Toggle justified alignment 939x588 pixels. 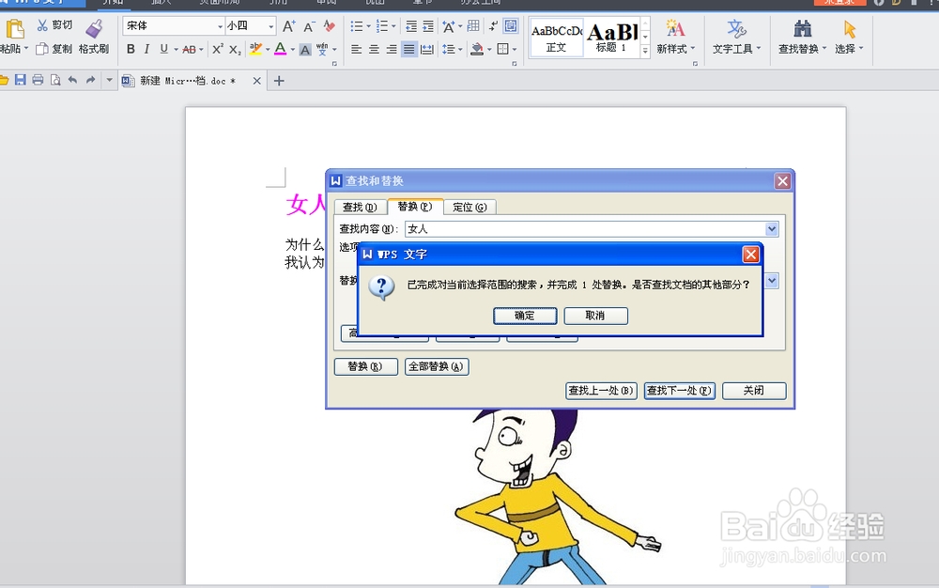tap(409, 49)
